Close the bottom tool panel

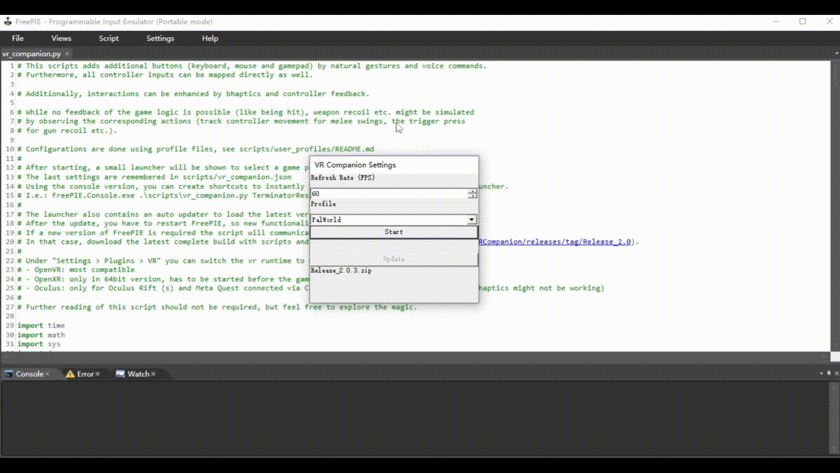pos(836,374)
